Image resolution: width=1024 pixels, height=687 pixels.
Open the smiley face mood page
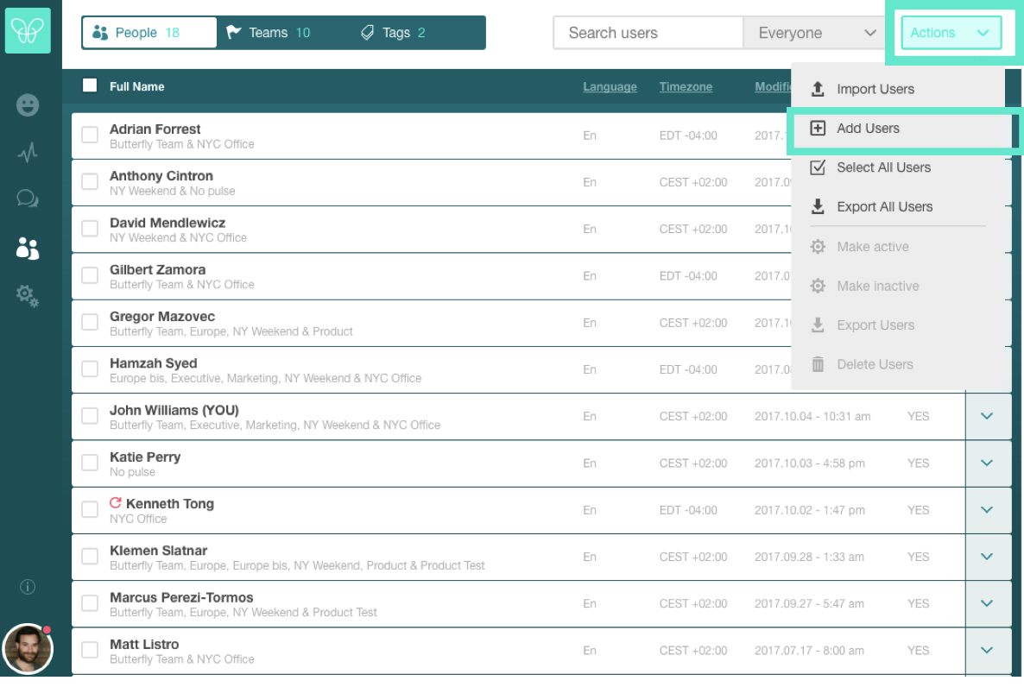(x=28, y=105)
